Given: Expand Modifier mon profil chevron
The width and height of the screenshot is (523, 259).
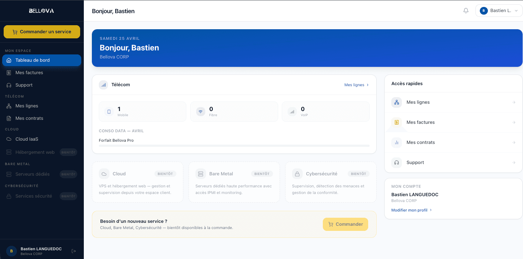Looking at the screenshot, I should click(x=431, y=210).
